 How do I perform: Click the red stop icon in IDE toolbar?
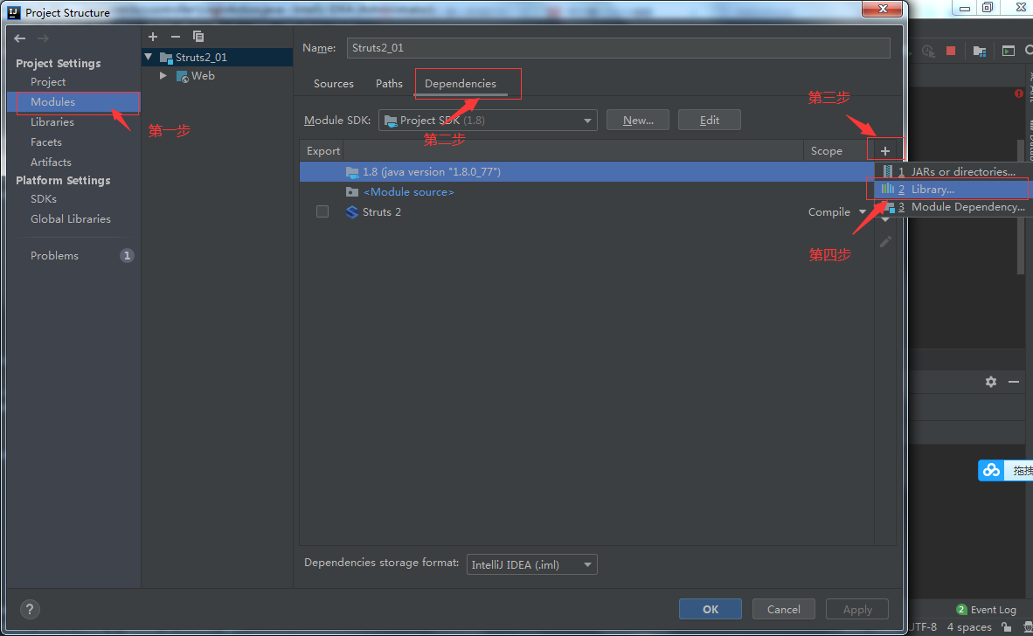click(951, 51)
